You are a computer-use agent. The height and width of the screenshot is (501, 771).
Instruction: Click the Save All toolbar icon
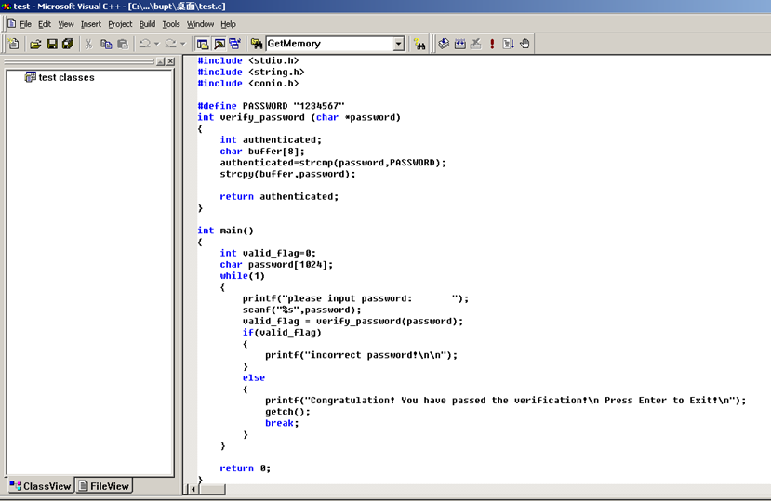pyautogui.click(x=67, y=44)
